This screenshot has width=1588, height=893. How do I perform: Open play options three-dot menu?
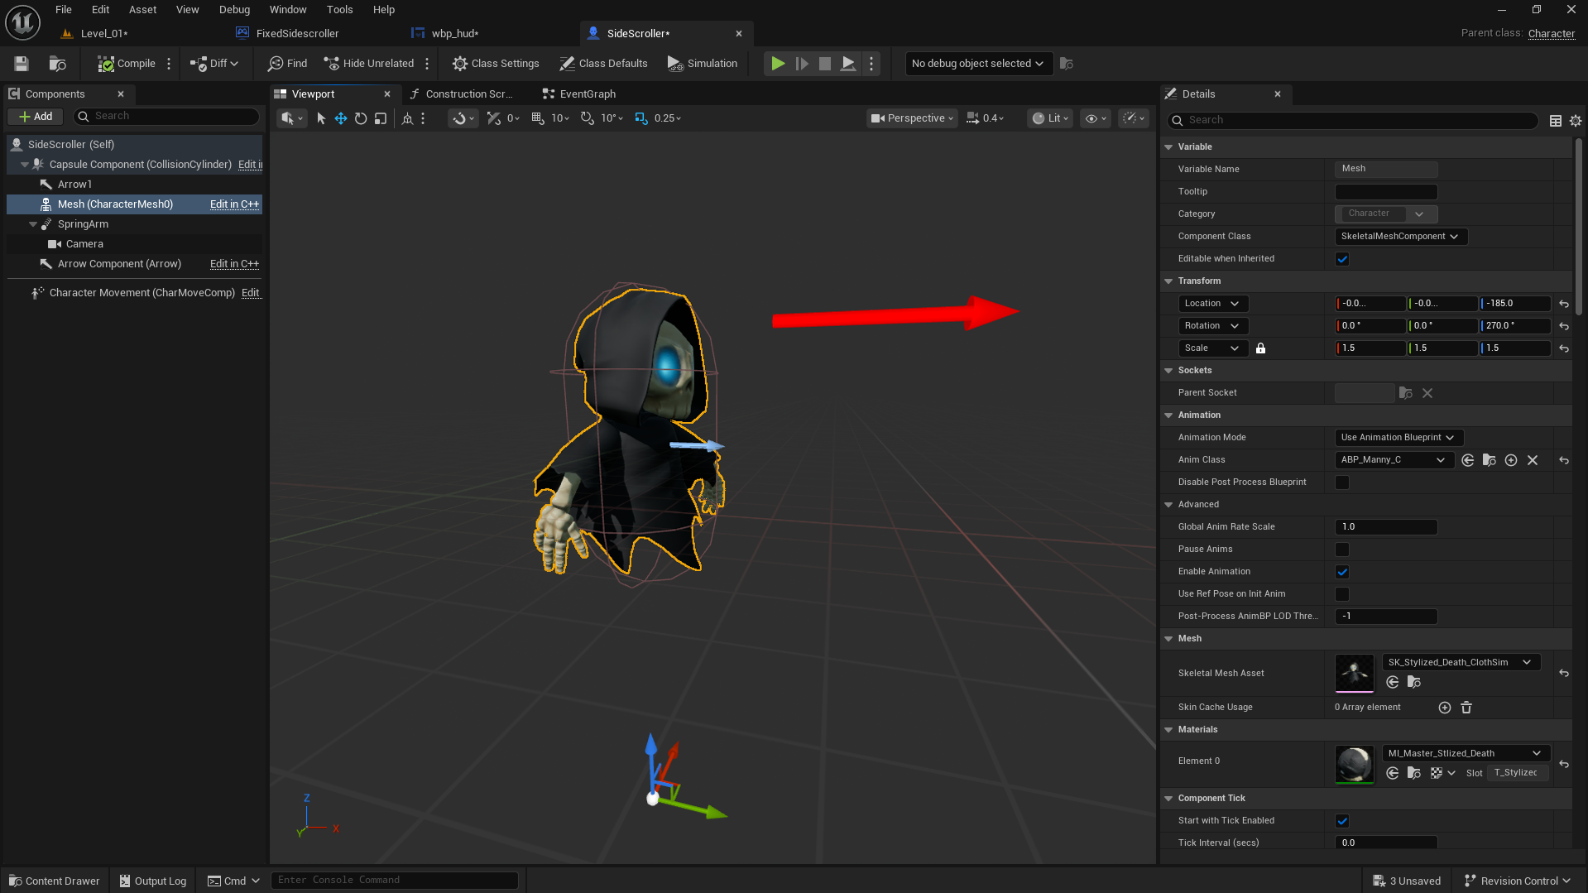(871, 64)
